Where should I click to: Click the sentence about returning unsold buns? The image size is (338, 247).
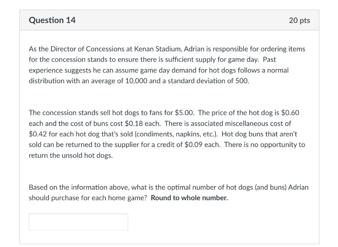(x=119, y=145)
